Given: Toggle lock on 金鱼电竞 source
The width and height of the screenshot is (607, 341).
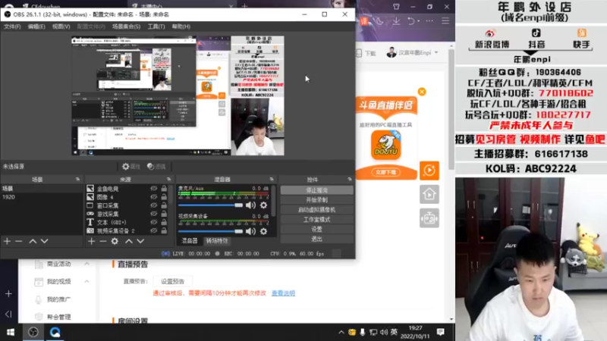Looking at the screenshot, I should (164, 189).
